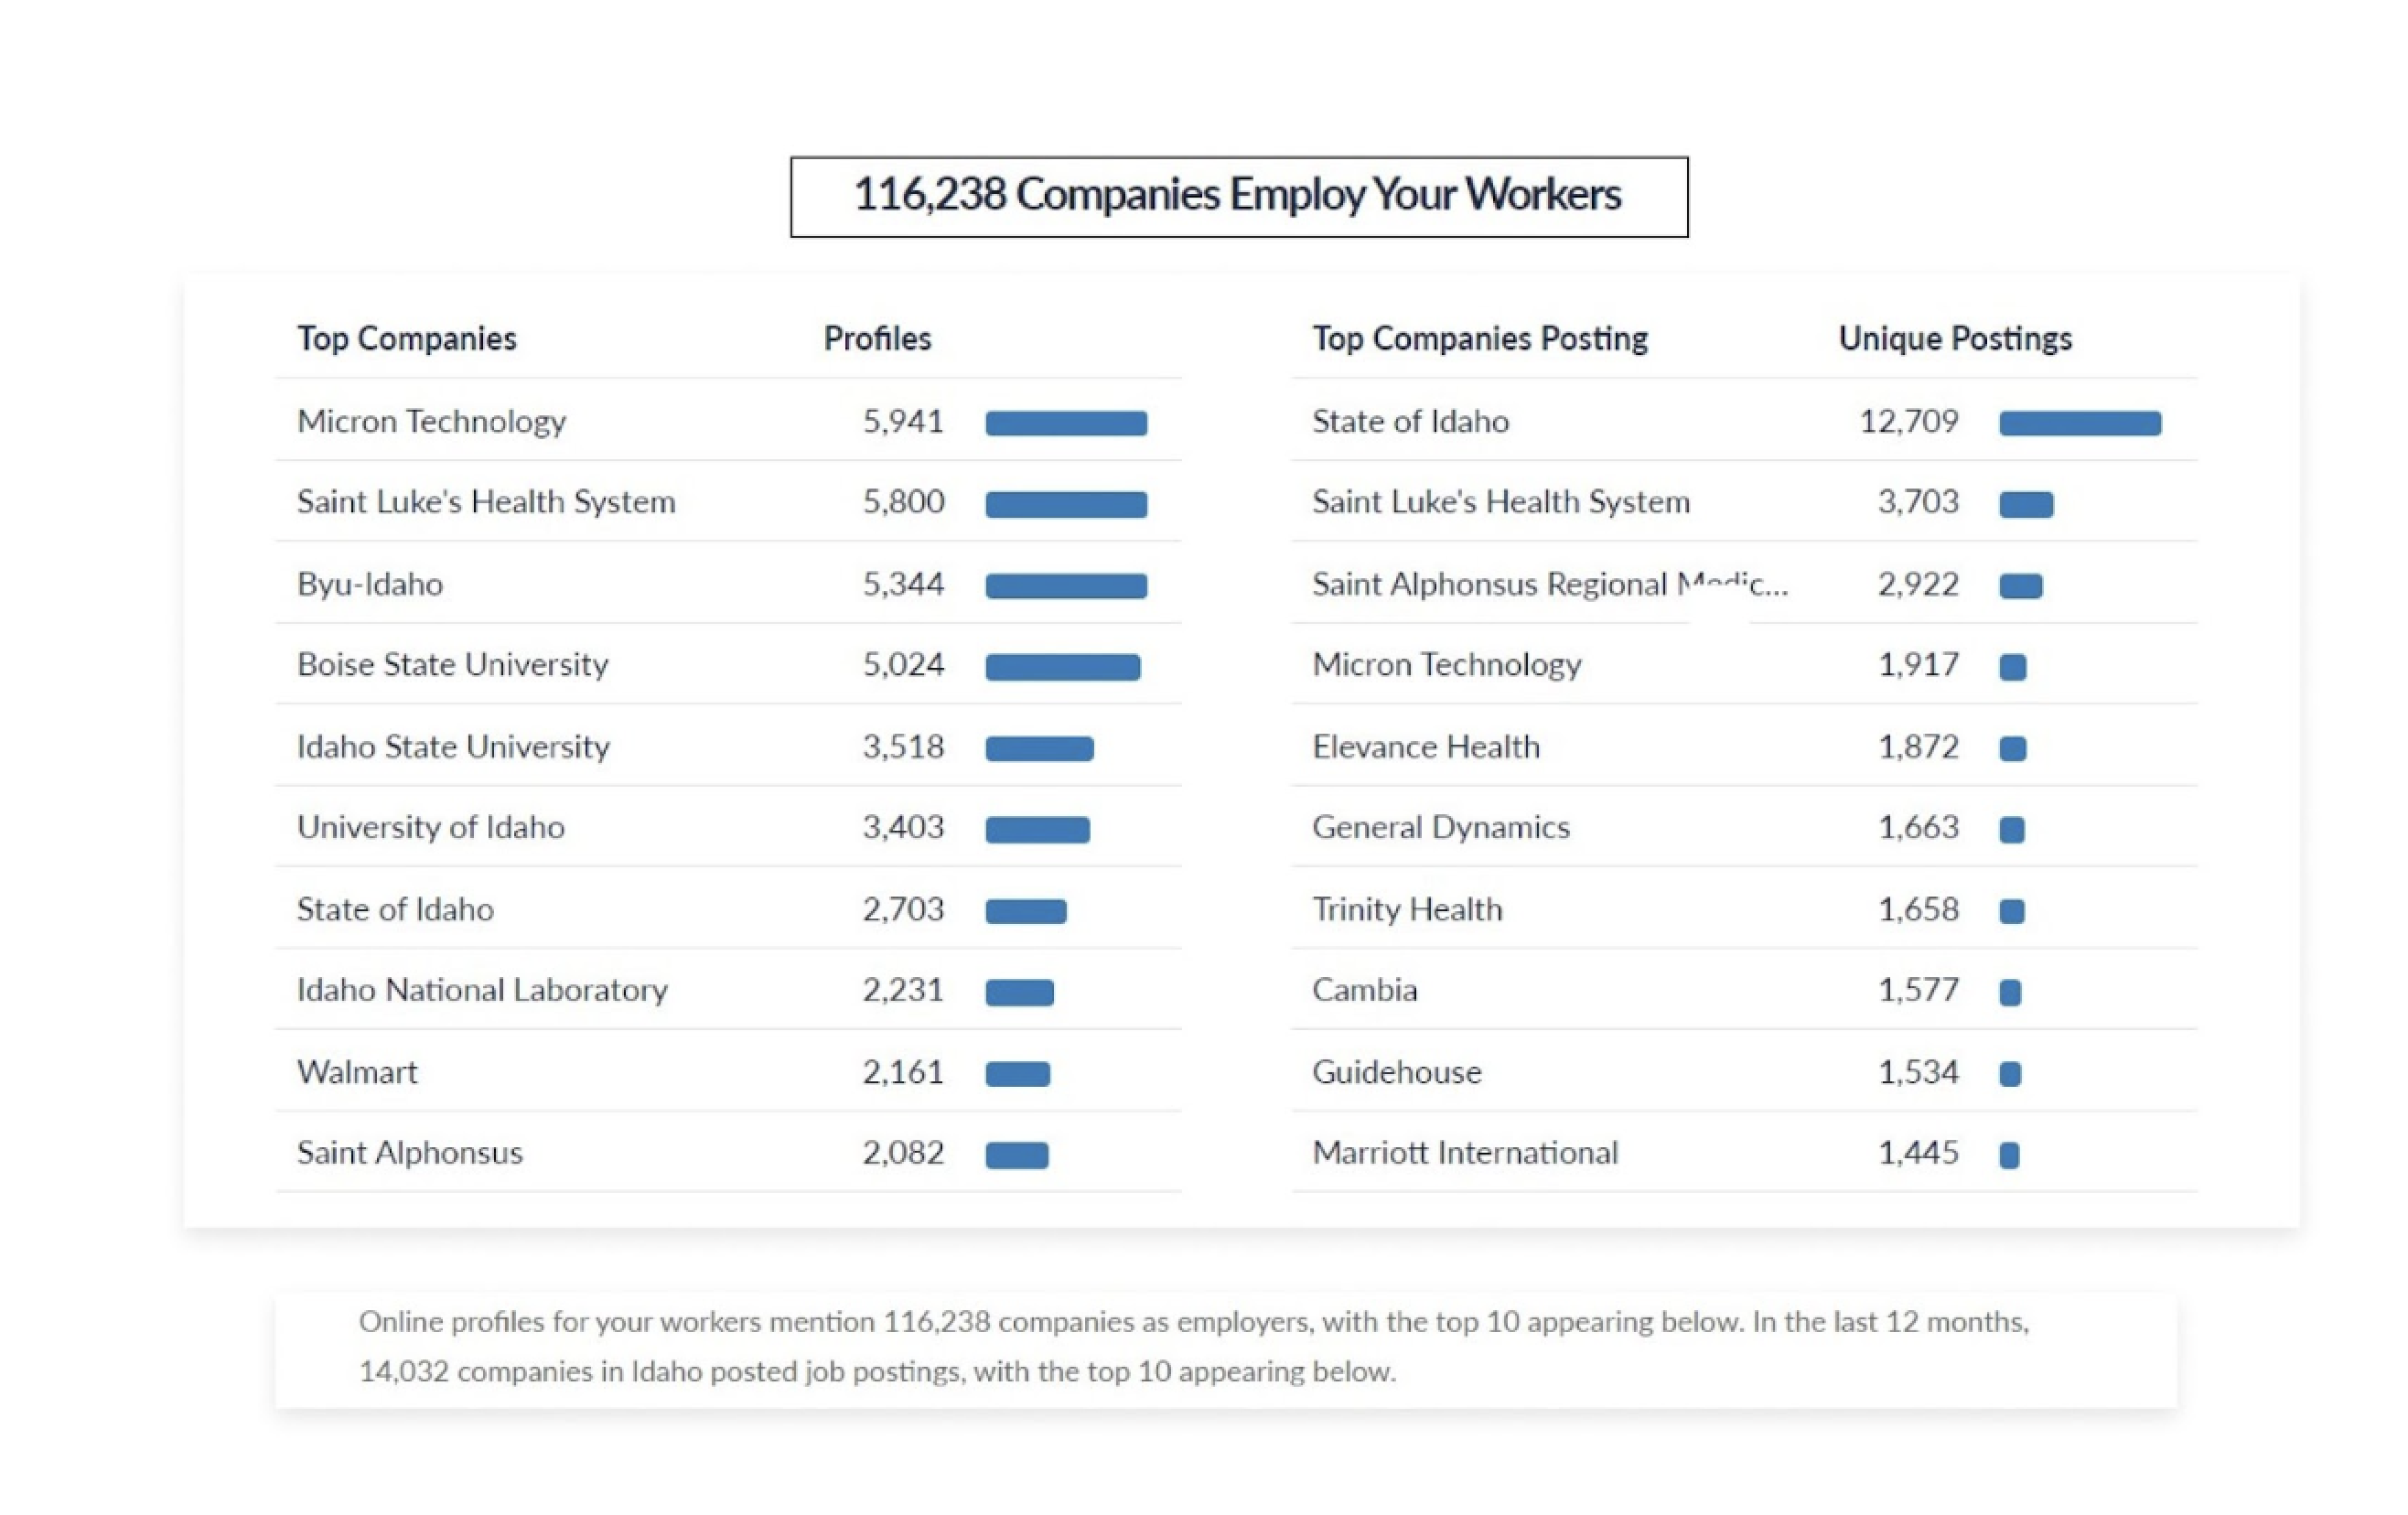This screenshot has width=2408, height=1515.
Task: Click Idaho National Laboratory name
Action: (x=482, y=990)
